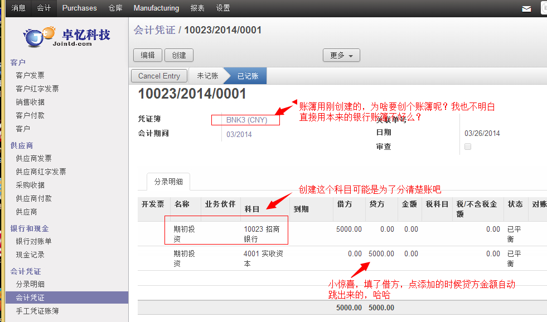Open the 会计 top menu
This screenshot has width=547, height=322.
44,8
